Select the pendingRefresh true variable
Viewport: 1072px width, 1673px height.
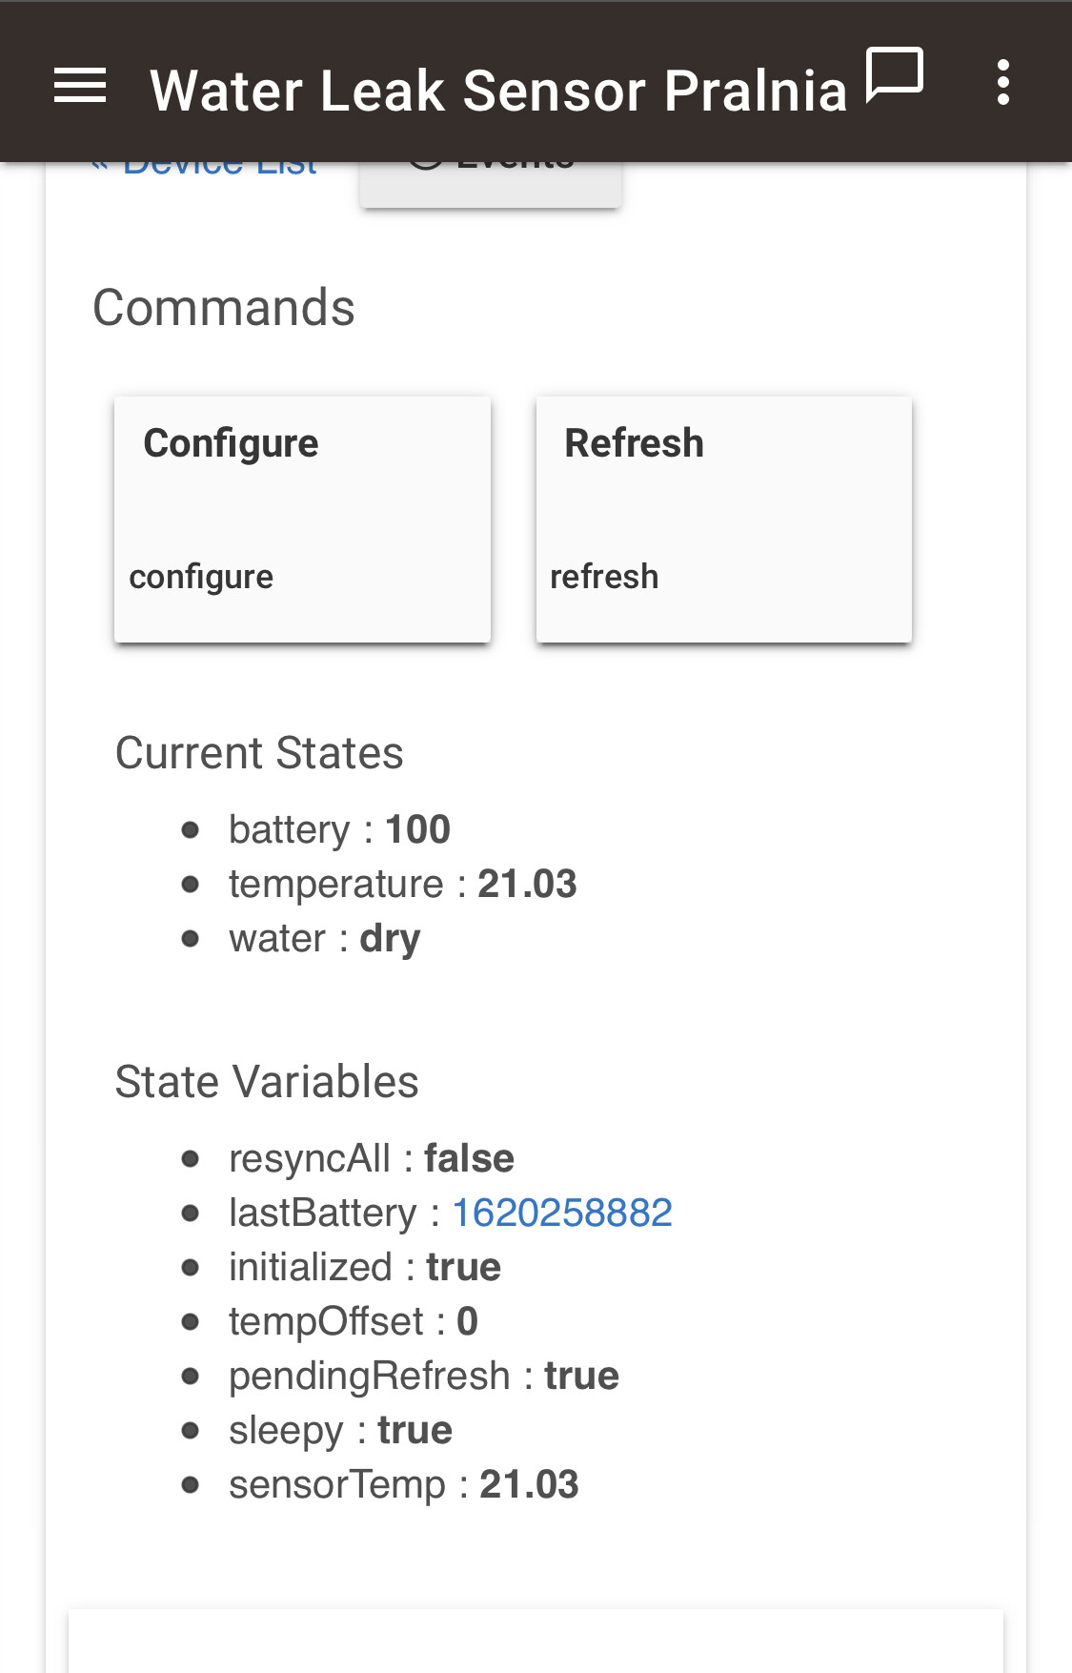[x=424, y=1377]
